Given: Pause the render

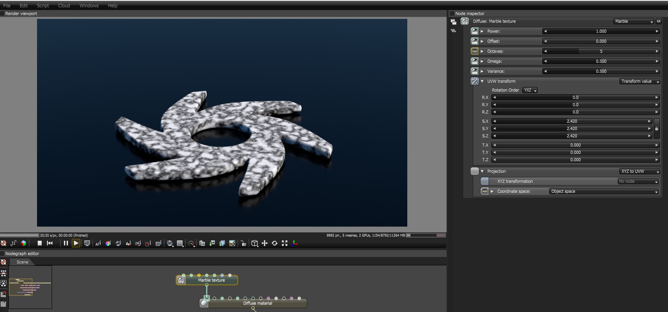Looking at the screenshot, I should click(x=66, y=243).
